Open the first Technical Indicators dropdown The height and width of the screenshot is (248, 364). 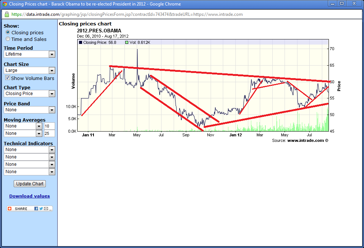[30, 150]
